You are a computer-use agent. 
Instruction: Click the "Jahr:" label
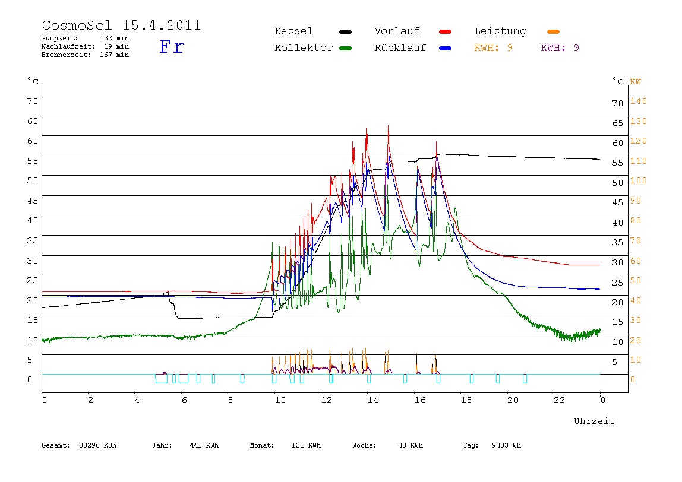162,445
